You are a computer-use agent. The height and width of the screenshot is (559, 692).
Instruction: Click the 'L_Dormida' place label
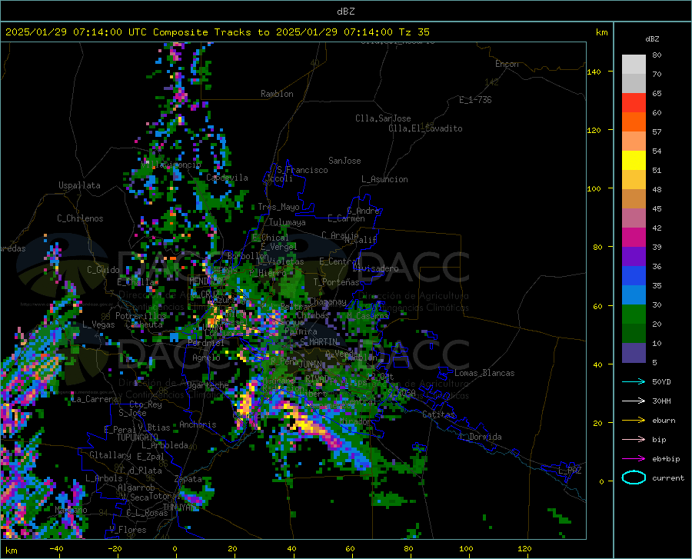480,437
